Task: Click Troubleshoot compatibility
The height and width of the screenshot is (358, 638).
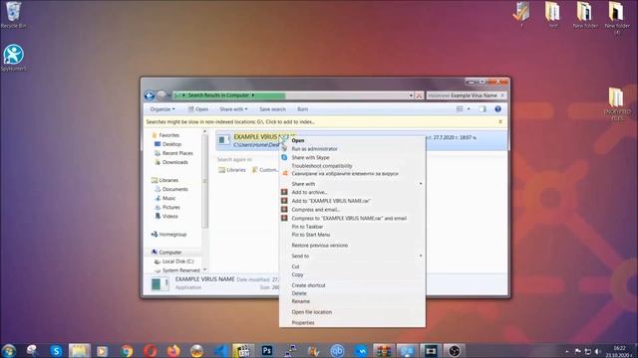Action: tap(322, 166)
